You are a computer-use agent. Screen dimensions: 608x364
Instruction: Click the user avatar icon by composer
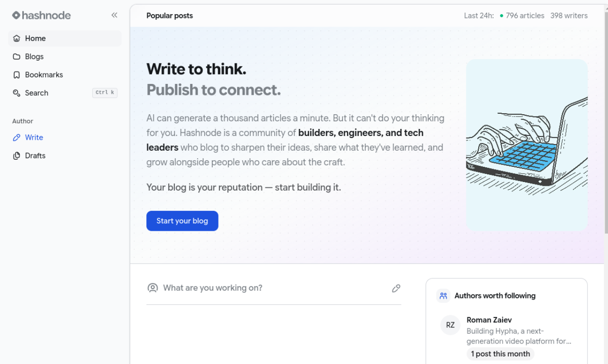click(x=152, y=288)
